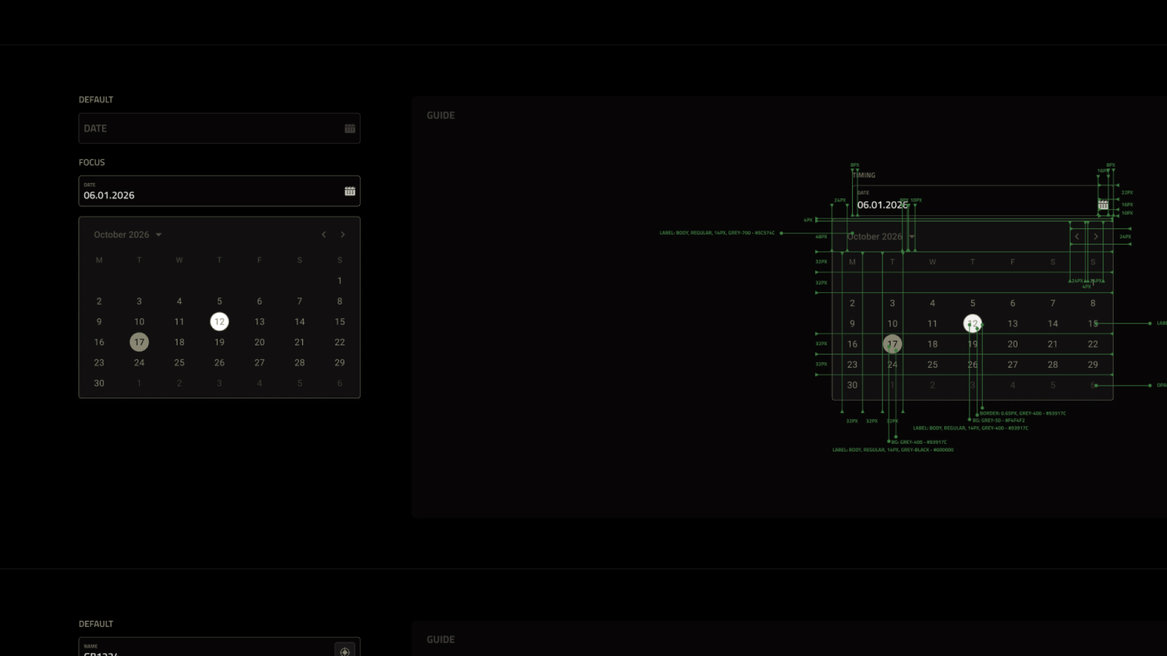Image resolution: width=1167 pixels, height=656 pixels.
Task: Select day 20 in guide calendar
Action: (1013, 344)
